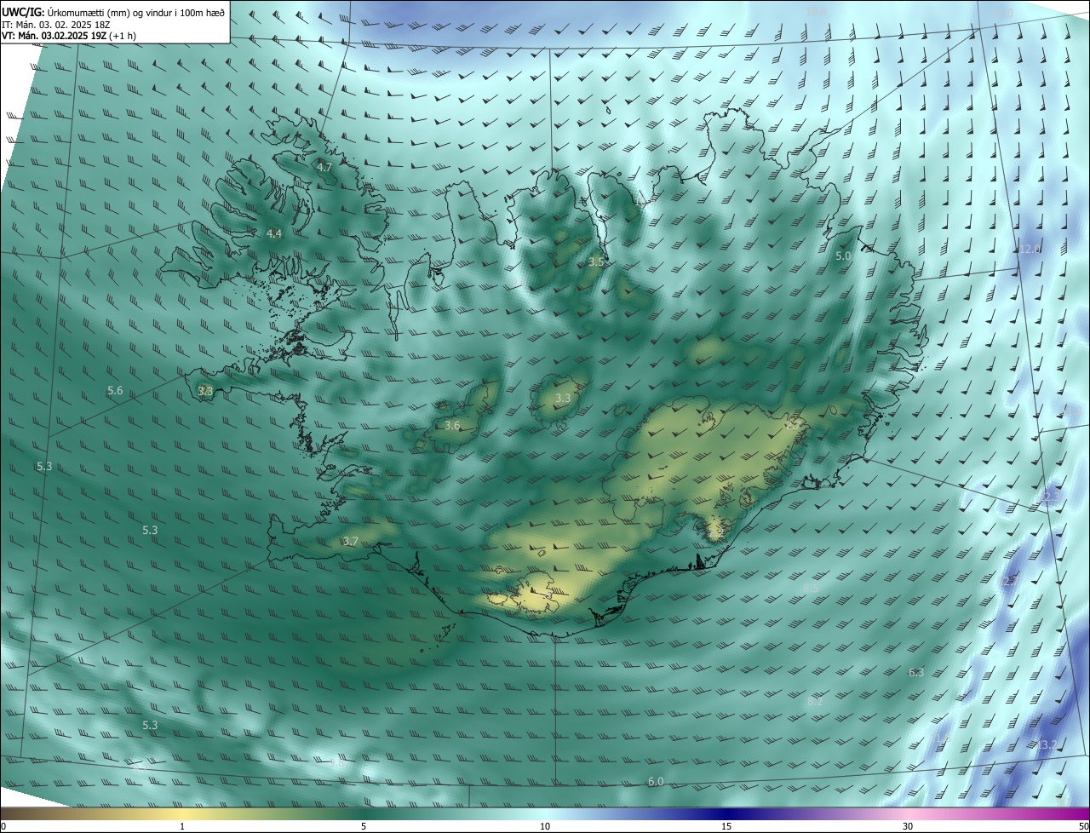Click the 3.7 value label near the southwest coast
This screenshot has width=1090, height=833.
pyautogui.click(x=351, y=542)
